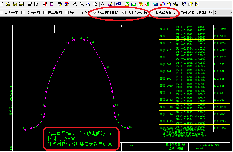
Task: Open the 渐开线拟合圆弧段数 dropdown showing 3 段
Action: coord(223,13)
